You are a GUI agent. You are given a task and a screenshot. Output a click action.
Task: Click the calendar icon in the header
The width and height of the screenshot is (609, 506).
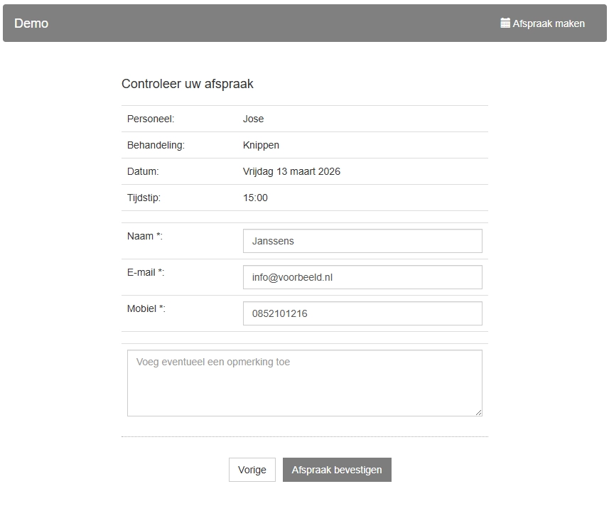coord(505,23)
